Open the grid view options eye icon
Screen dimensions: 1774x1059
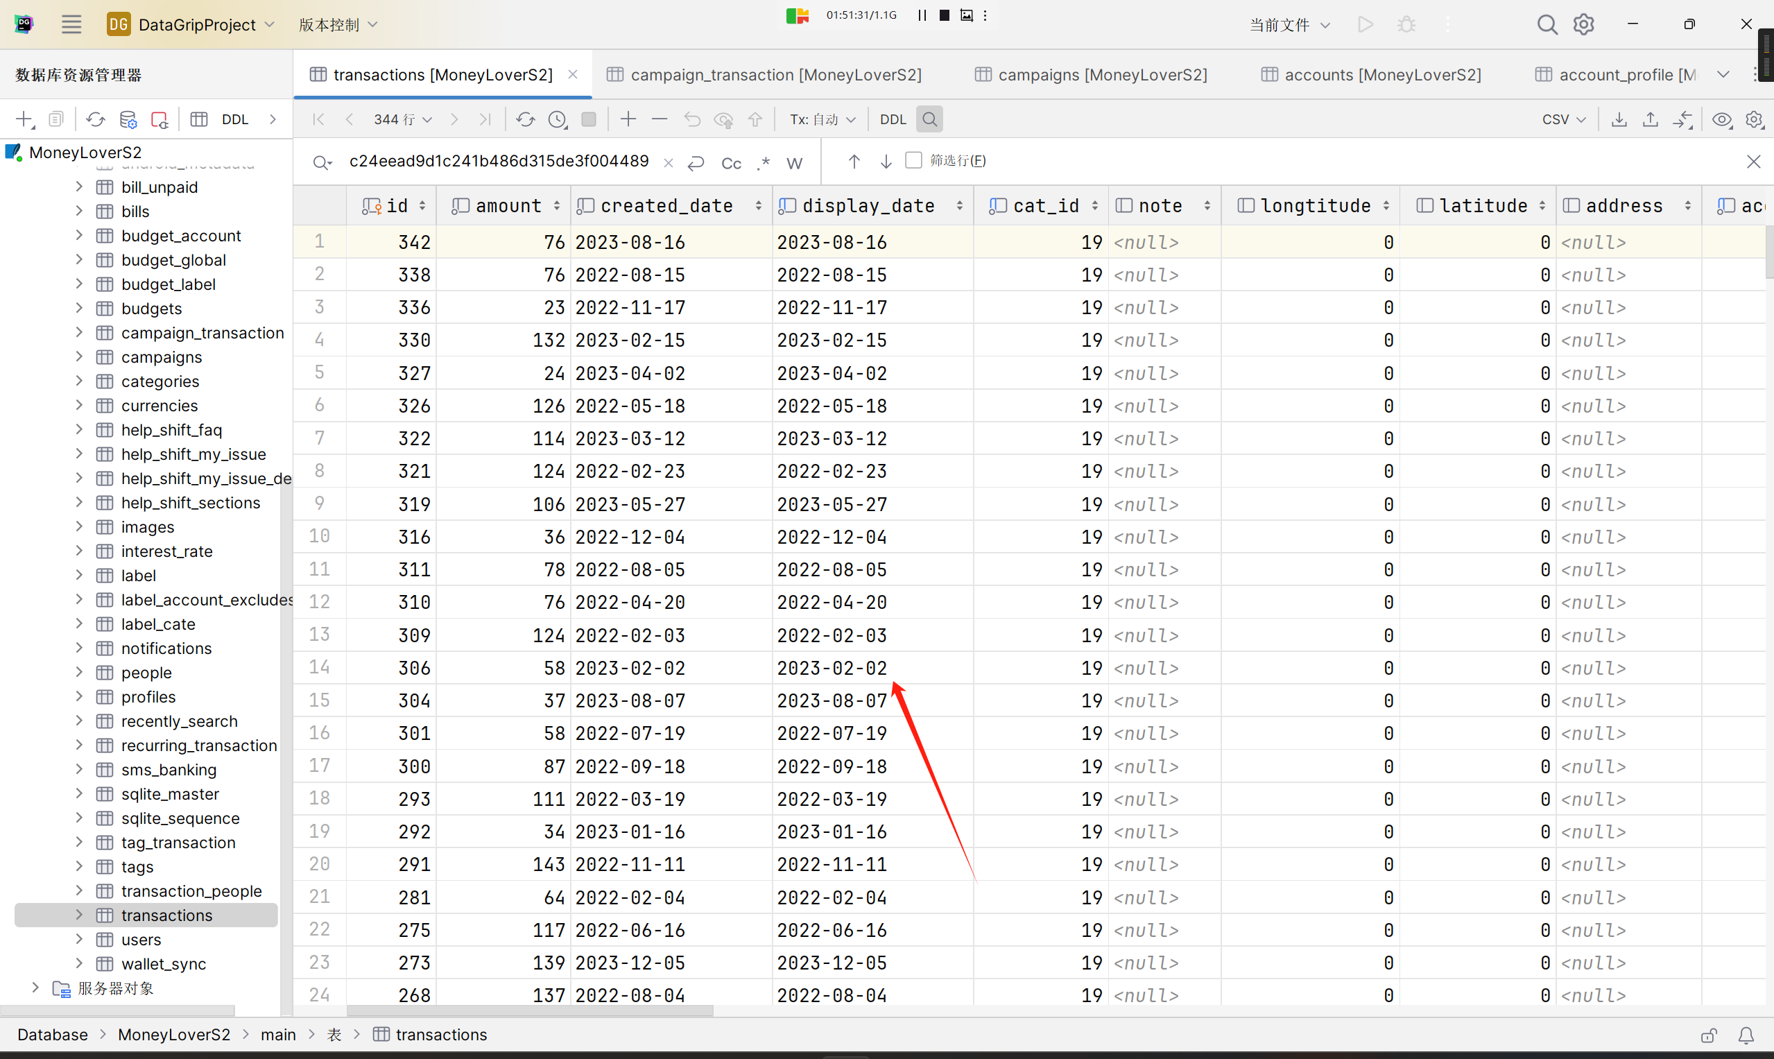coord(1722,119)
